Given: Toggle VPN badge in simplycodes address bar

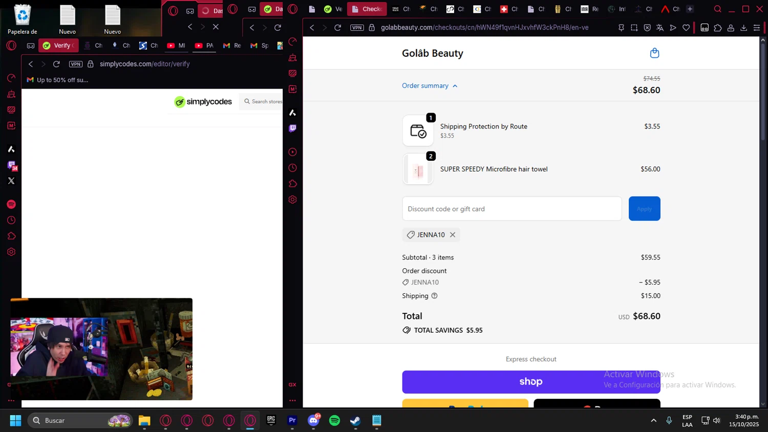Looking at the screenshot, I should pos(76,64).
